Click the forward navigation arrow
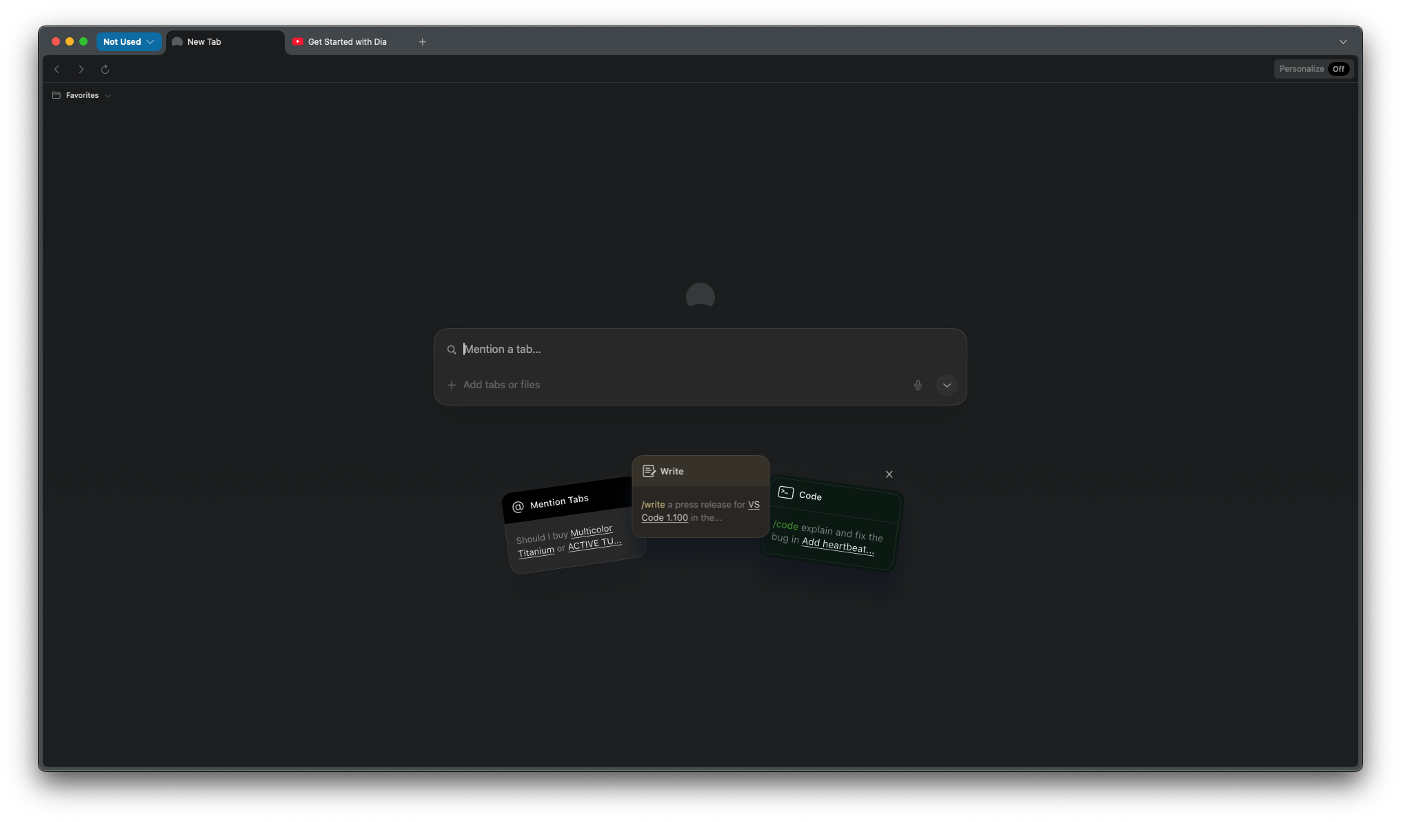The image size is (1401, 822). [x=81, y=69]
